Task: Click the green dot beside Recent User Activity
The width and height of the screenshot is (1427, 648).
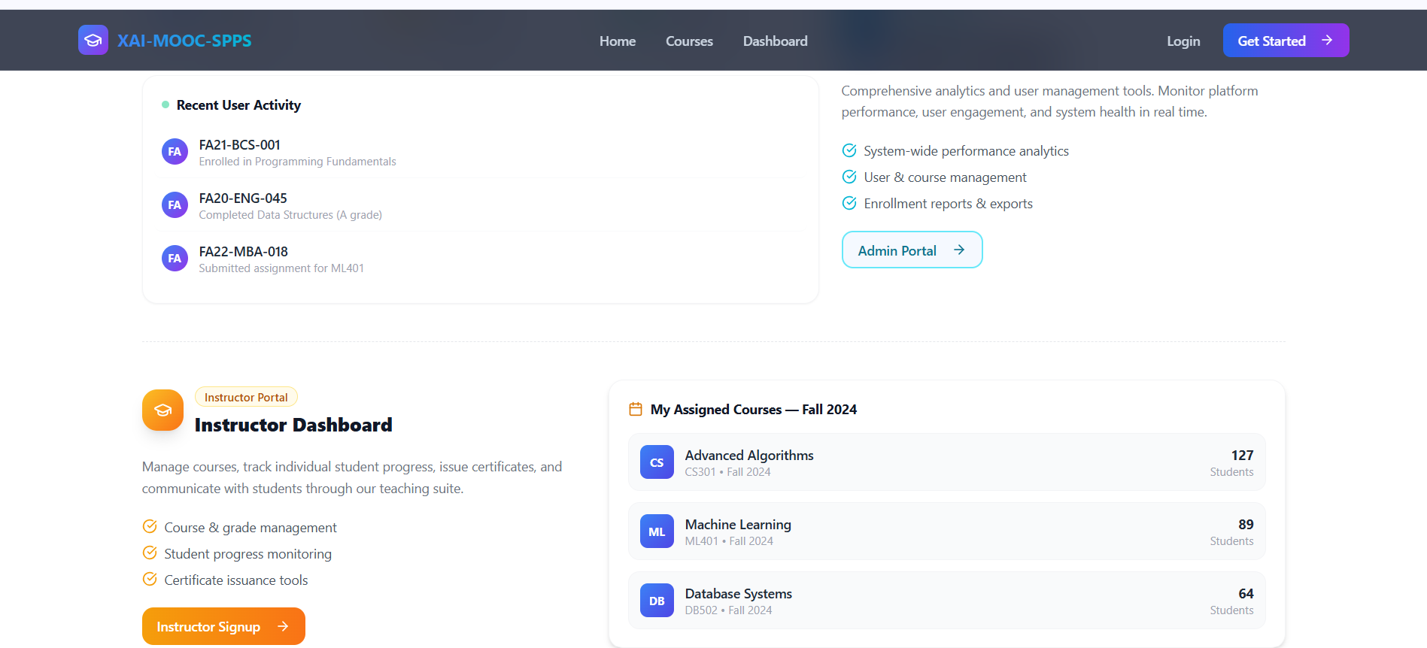Action: tap(165, 104)
